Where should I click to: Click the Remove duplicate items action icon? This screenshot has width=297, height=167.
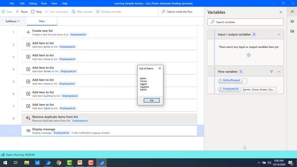28,118
